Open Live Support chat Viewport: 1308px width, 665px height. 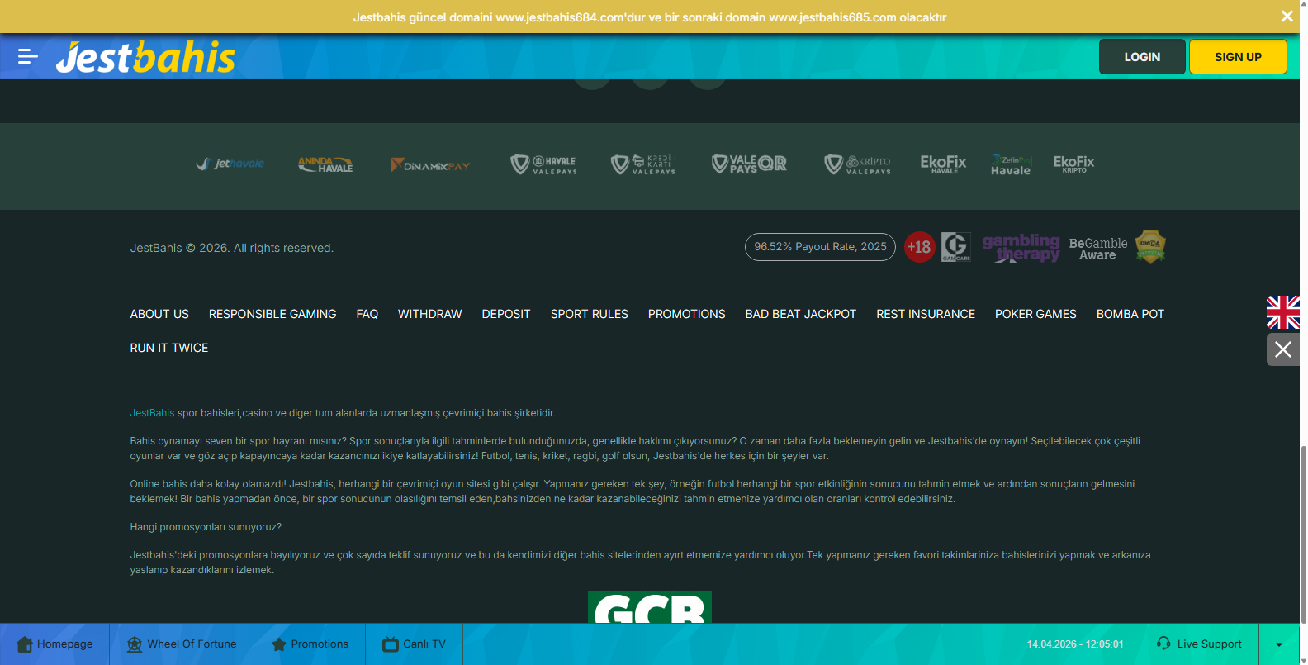[1199, 644]
